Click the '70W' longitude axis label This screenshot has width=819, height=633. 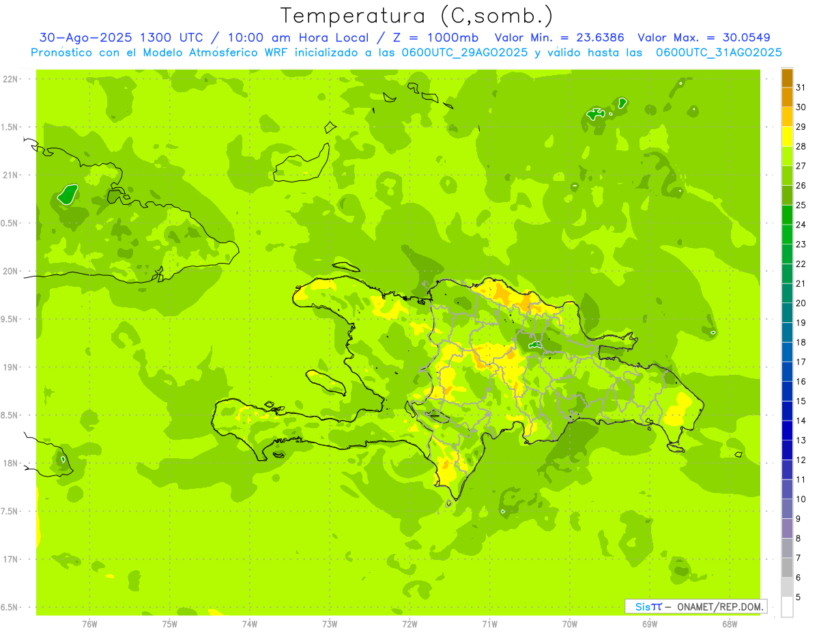pyautogui.click(x=570, y=623)
